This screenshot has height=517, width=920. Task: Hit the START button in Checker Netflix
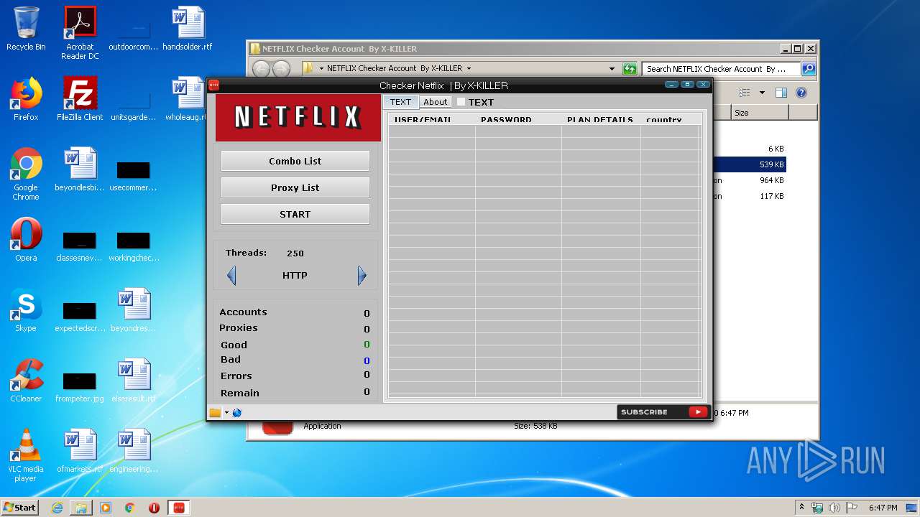pos(295,214)
